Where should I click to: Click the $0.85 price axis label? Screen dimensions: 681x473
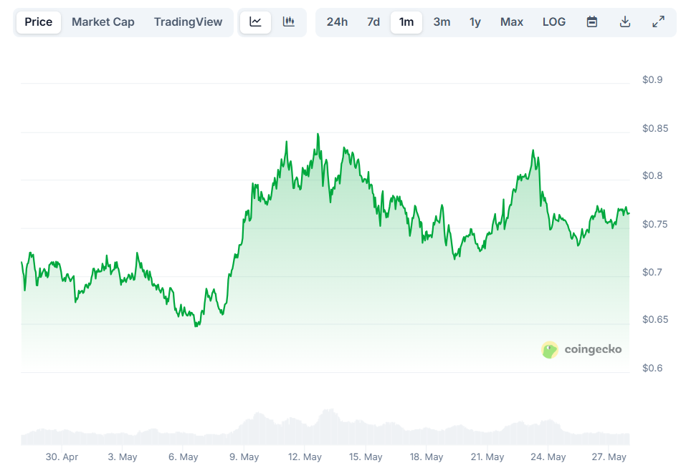[655, 129]
